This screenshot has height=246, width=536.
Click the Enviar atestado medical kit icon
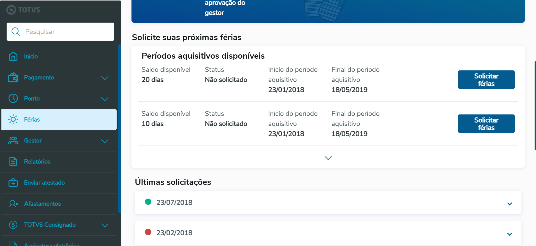click(13, 183)
